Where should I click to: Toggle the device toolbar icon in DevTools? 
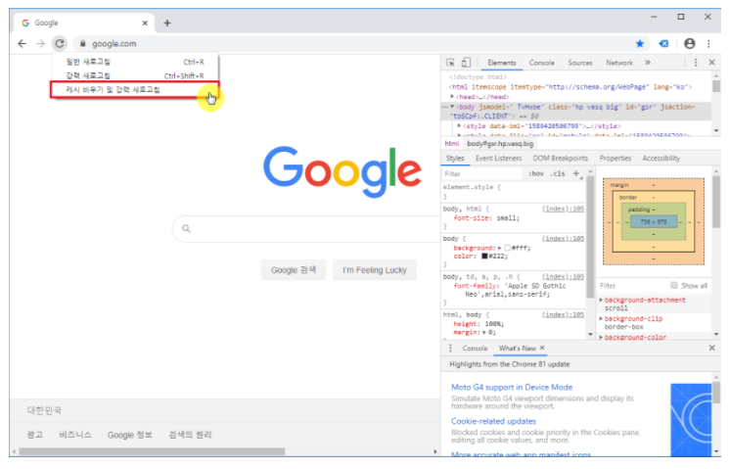[x=466, y=63]
